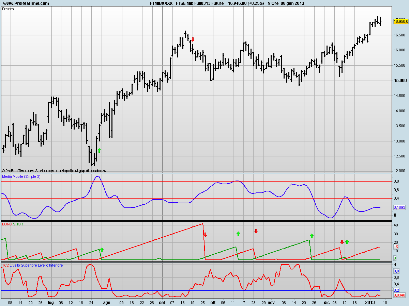Click the set month label on the time axis

point(162,302)
